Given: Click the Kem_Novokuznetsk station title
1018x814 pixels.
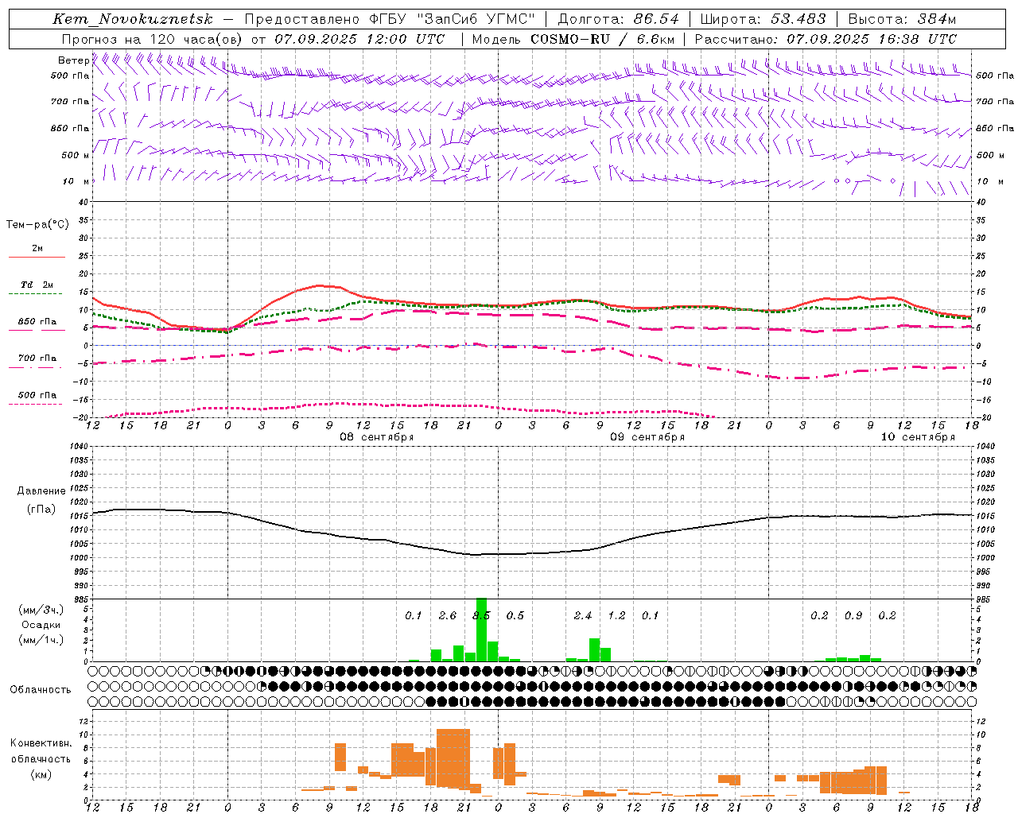Looking at the screenshot, I should tap(133, 19).
